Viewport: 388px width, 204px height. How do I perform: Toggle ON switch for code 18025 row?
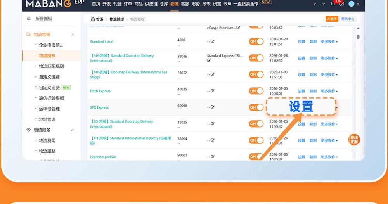click(x=256, y=124)
